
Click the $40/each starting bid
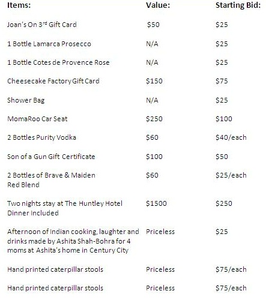pos(231,137)
